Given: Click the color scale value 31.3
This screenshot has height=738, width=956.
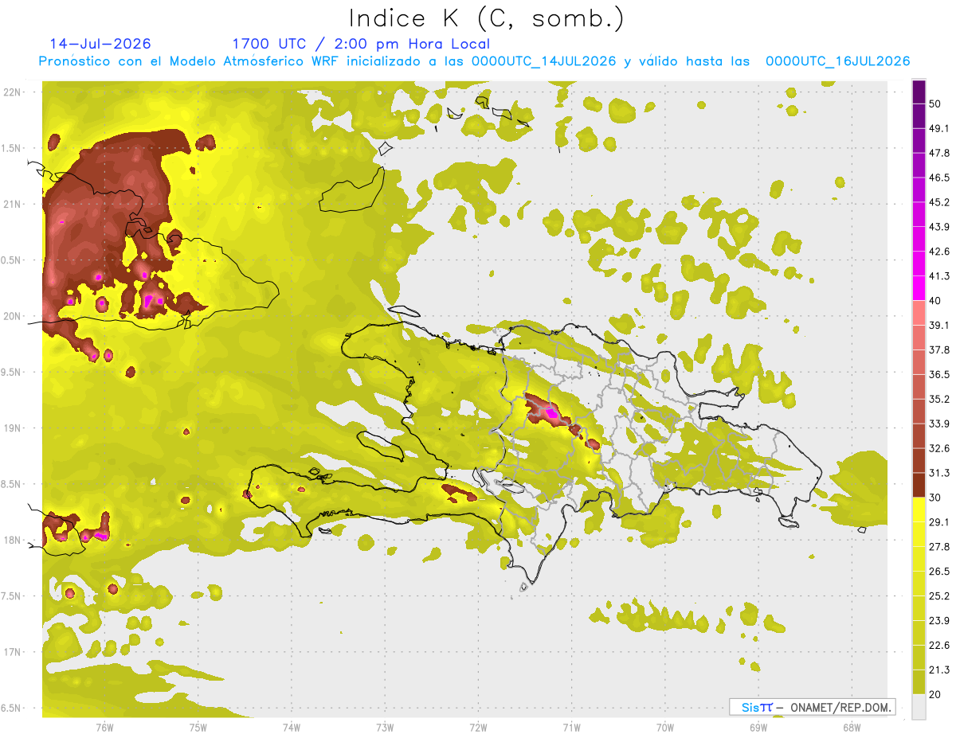Looking at the screenshot, I should click(939, 473).
